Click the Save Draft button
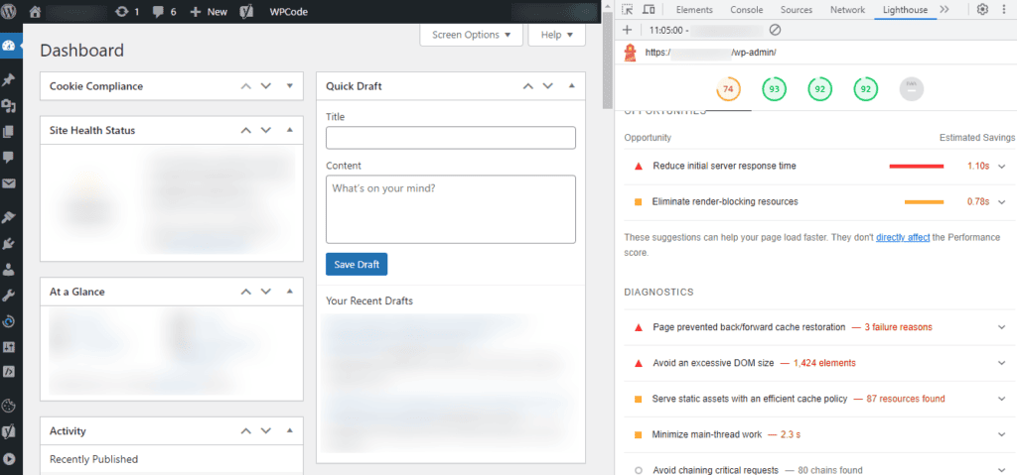Viewport: 1017px width, 475px height. (x=357, y=264)
